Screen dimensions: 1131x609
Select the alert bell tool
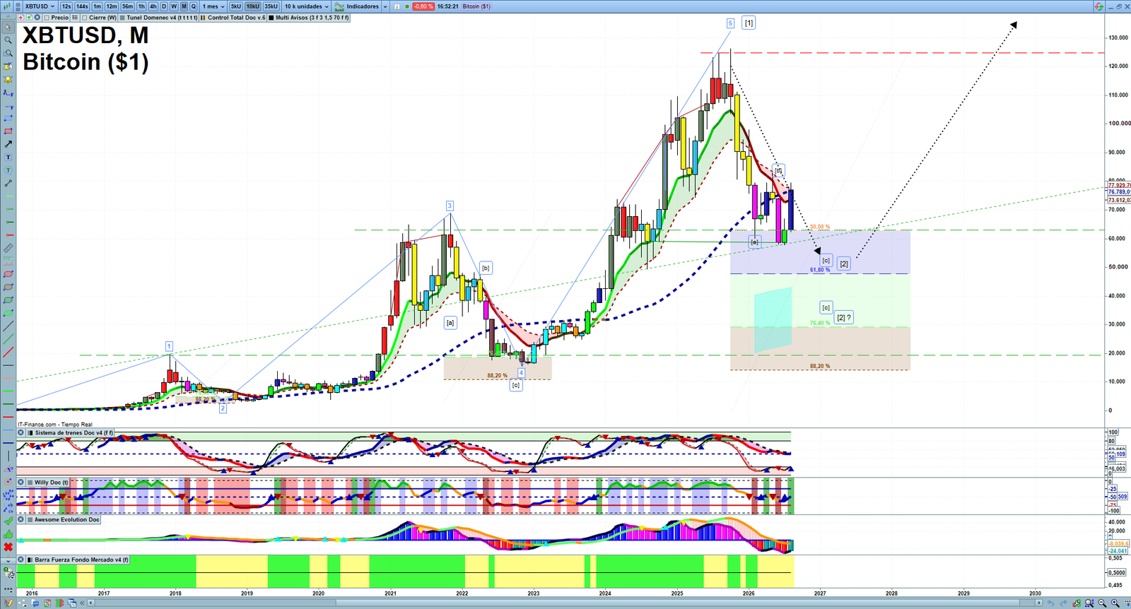(8, 80)
